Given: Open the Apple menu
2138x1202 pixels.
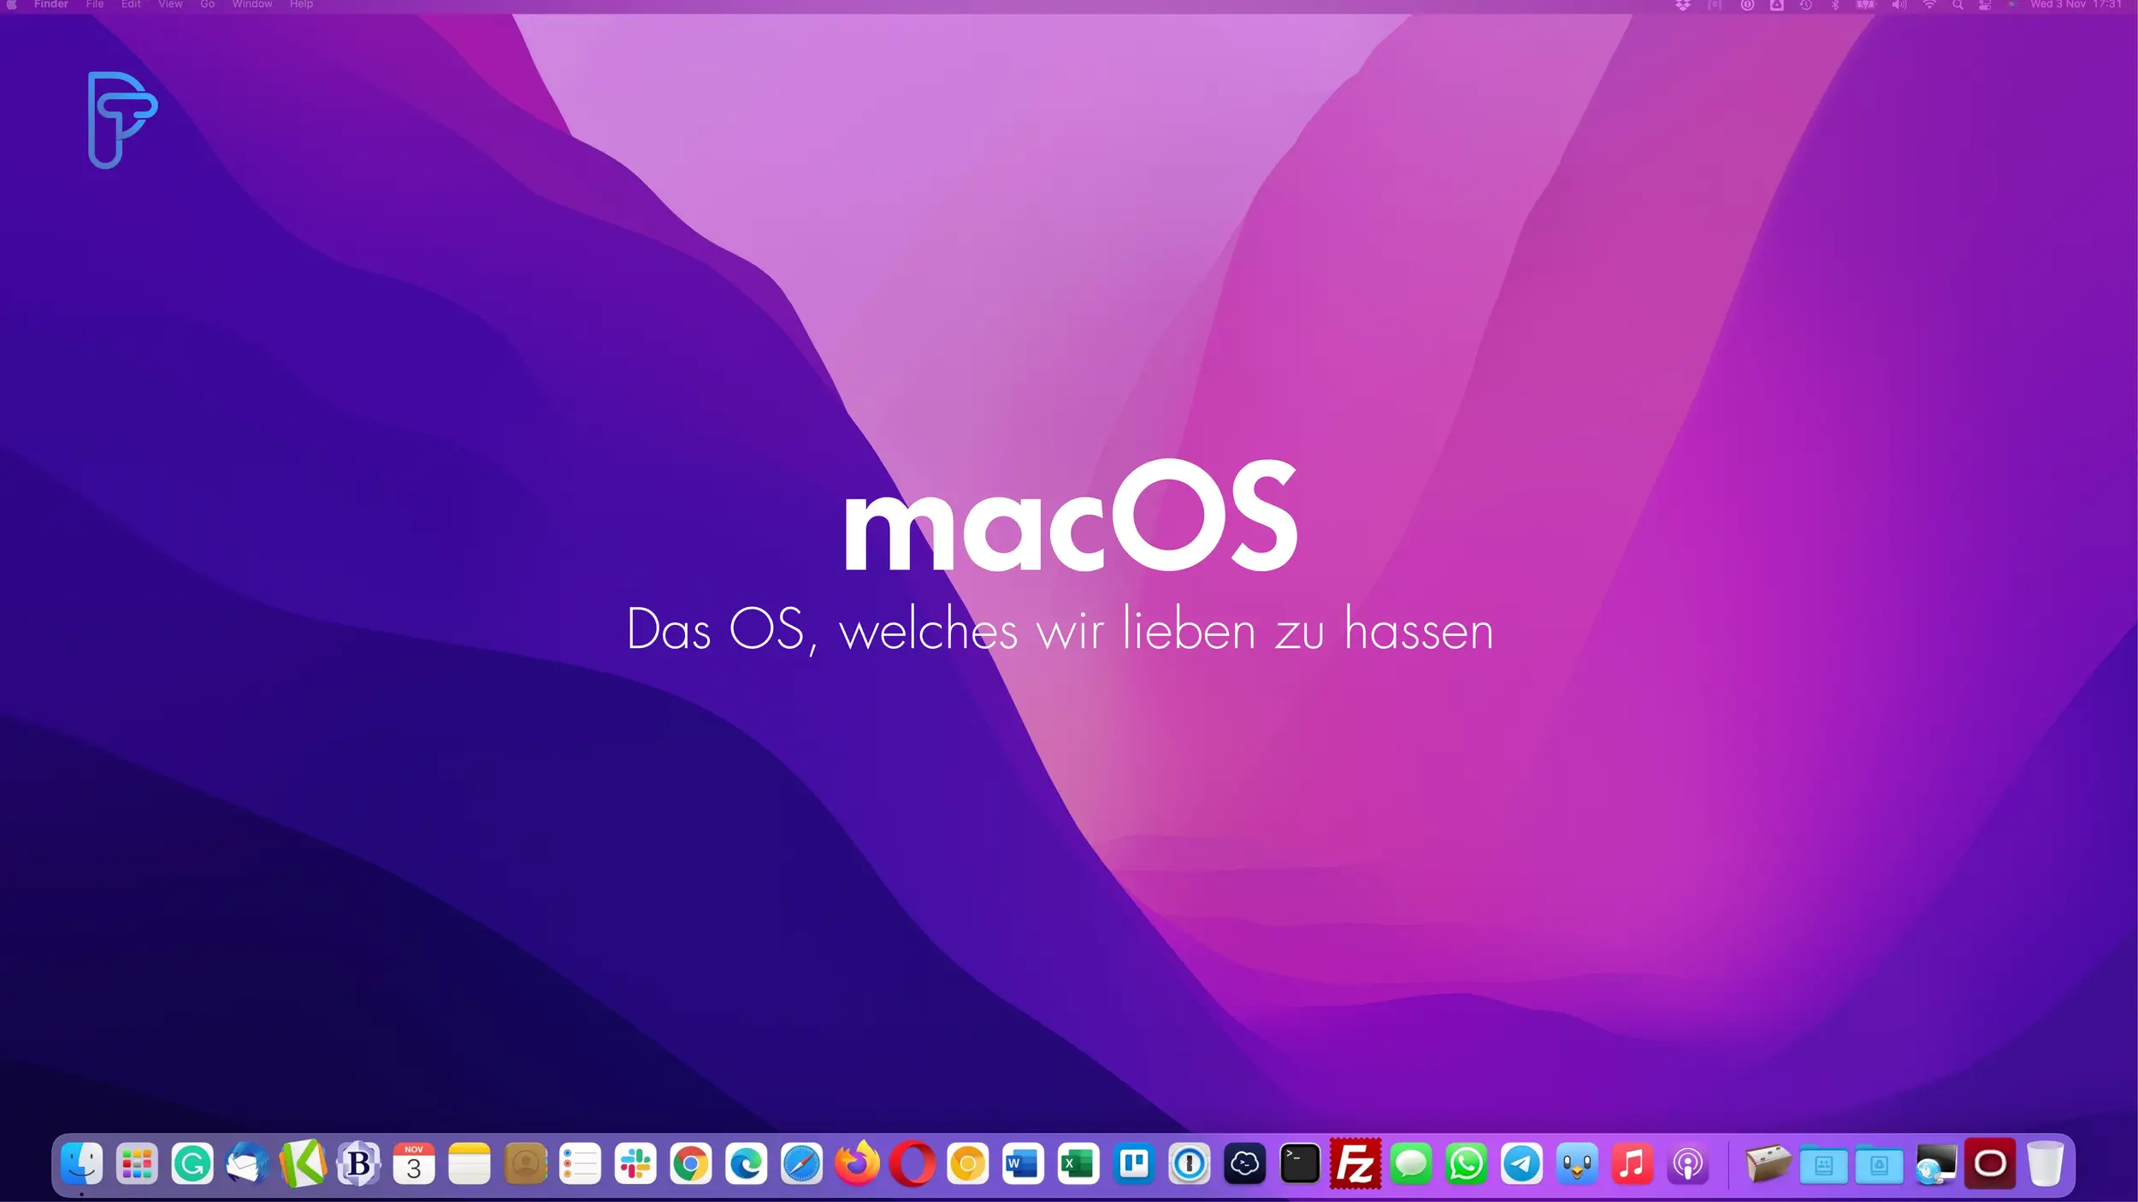Looking at the screenshot, I should (12, 4).
